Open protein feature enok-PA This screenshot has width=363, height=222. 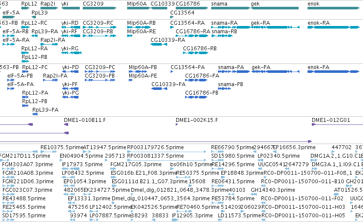click(x=334, y=72)
